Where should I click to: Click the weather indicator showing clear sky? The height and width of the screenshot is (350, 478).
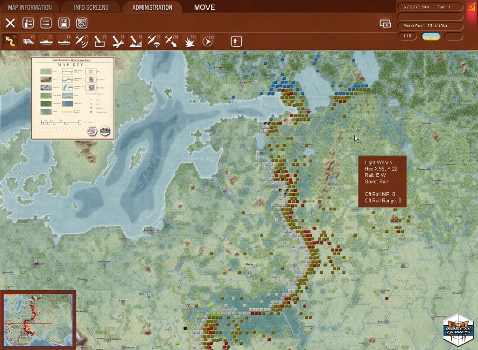[x=431, y=36]
